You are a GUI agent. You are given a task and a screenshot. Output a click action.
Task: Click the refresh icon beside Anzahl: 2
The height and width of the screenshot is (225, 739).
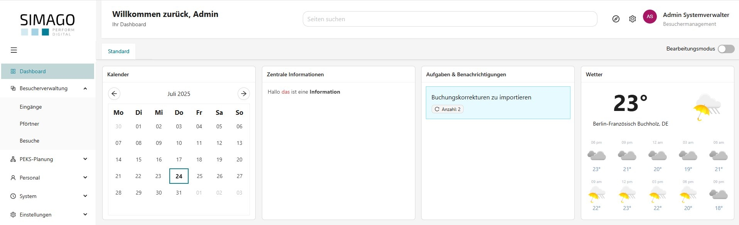[437, 109]
